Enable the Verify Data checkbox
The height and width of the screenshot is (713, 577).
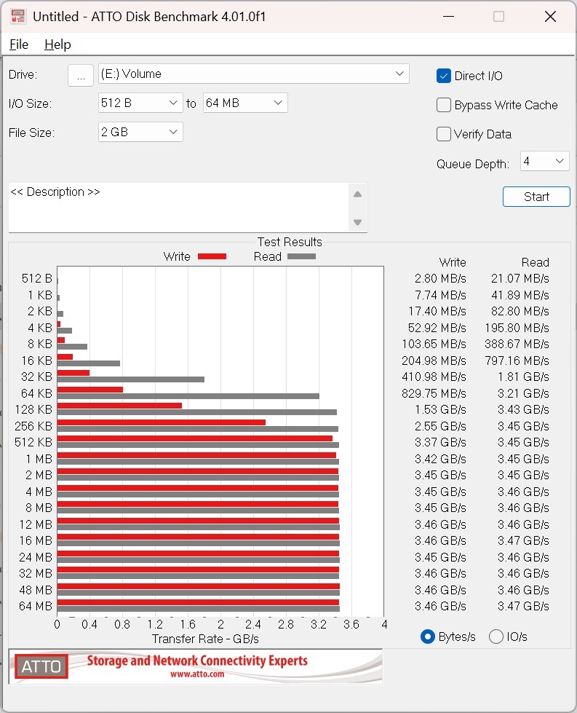444,134
